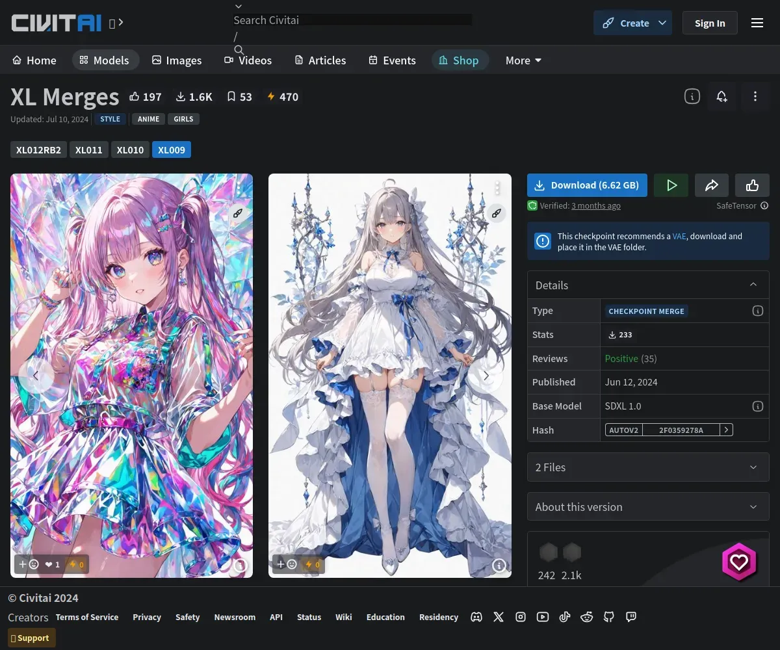This screenshot has height=650, width=780.
Task: Open three-dot menu on white-dress image
Action: tap(497, 188)
